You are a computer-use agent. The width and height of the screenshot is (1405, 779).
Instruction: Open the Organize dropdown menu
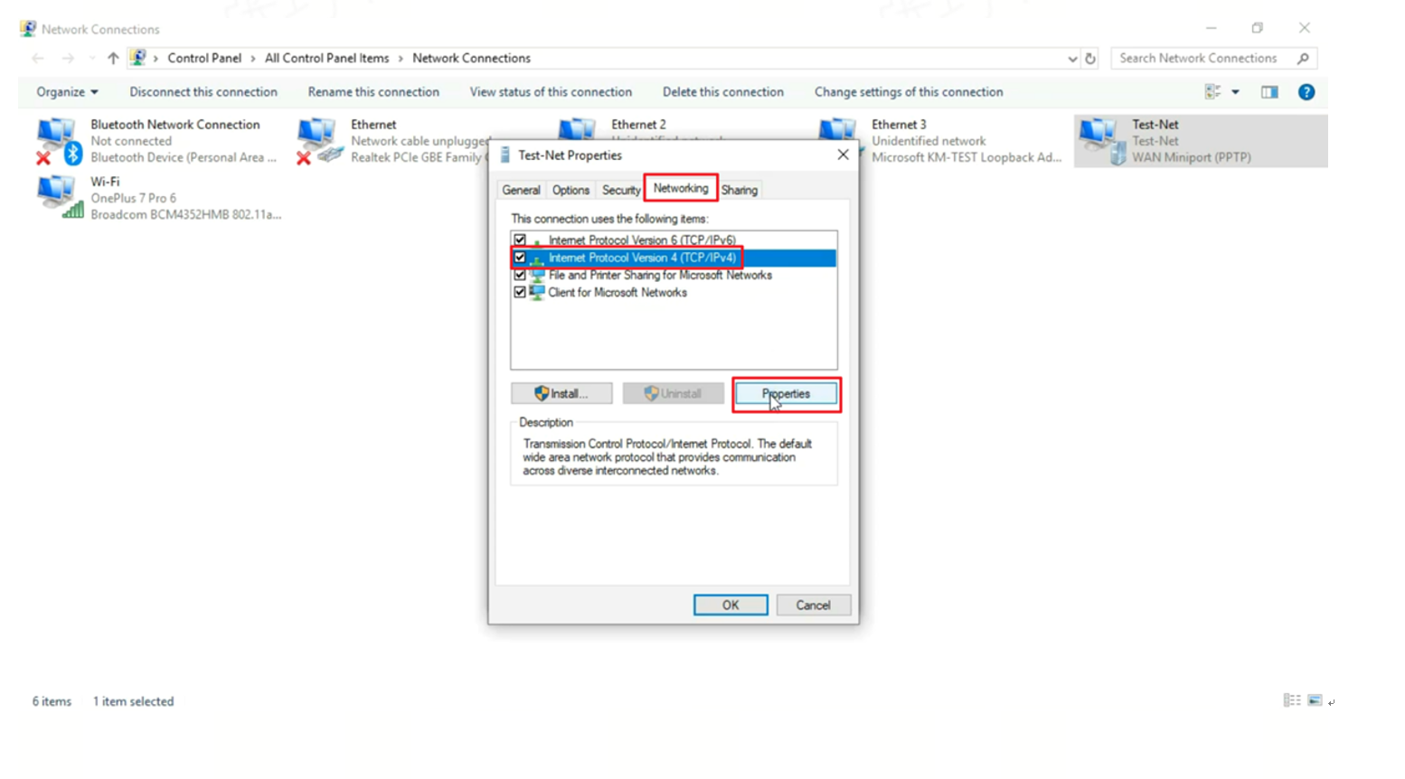[x=67, y=92]
